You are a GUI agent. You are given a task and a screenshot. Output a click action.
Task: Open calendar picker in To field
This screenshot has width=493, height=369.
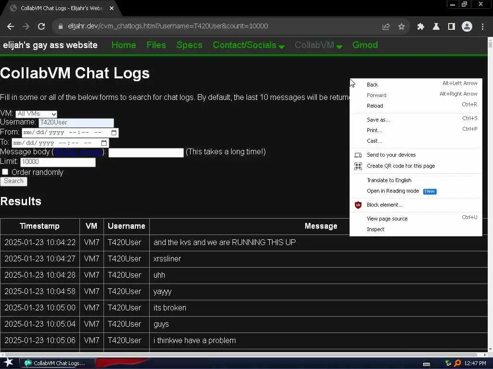point(104,143)
